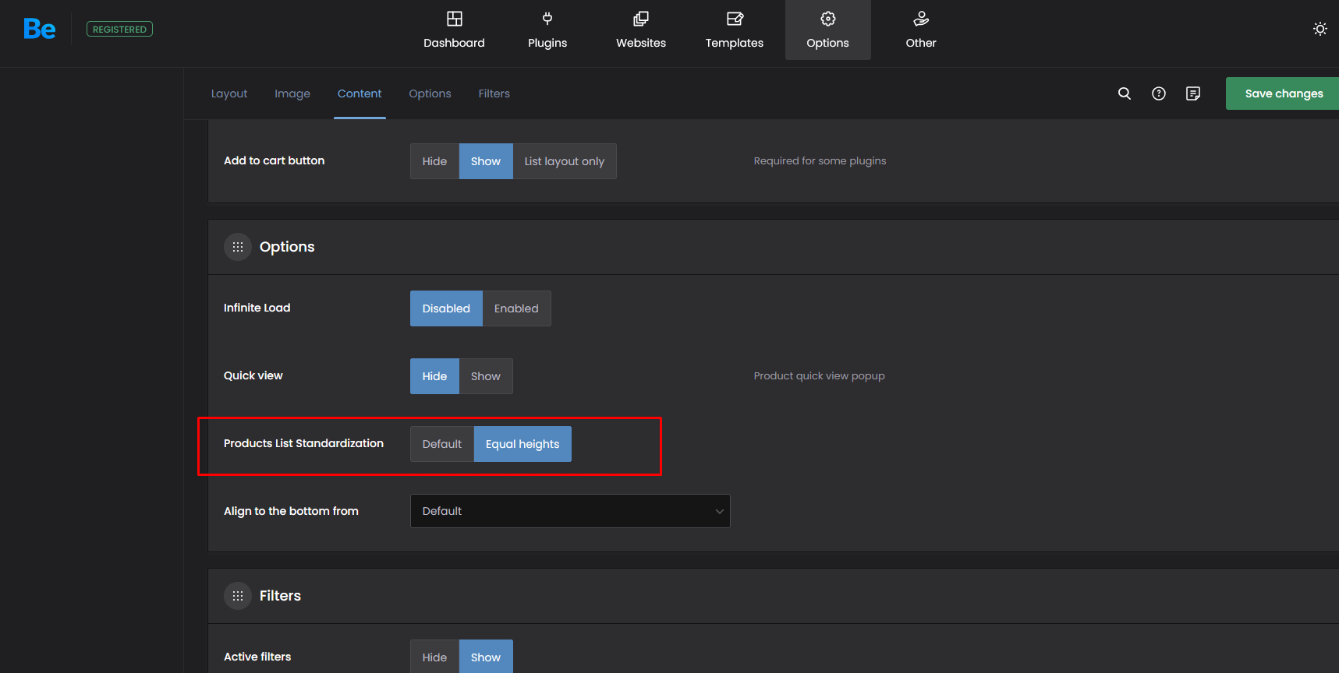Open help via the question mark icon
1339x673 pixels.
(x=1159, y=93)
